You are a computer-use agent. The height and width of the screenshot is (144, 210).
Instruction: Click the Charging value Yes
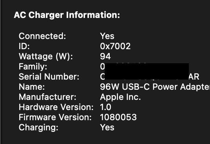107,128
